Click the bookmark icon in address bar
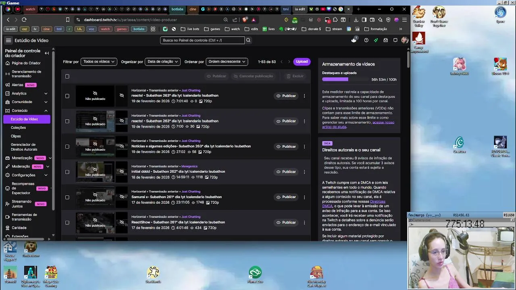 coord(67,20)
